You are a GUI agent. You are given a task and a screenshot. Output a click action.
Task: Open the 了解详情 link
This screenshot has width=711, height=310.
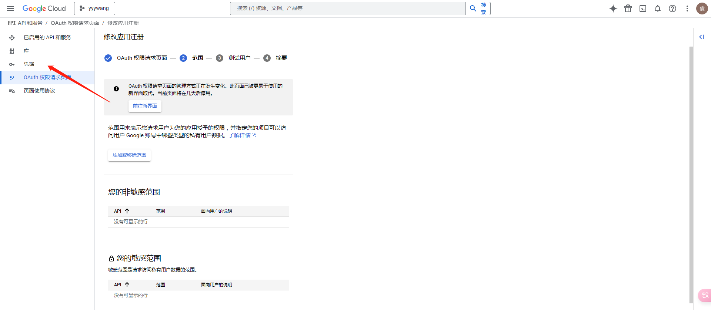click(x=240, y=135)
